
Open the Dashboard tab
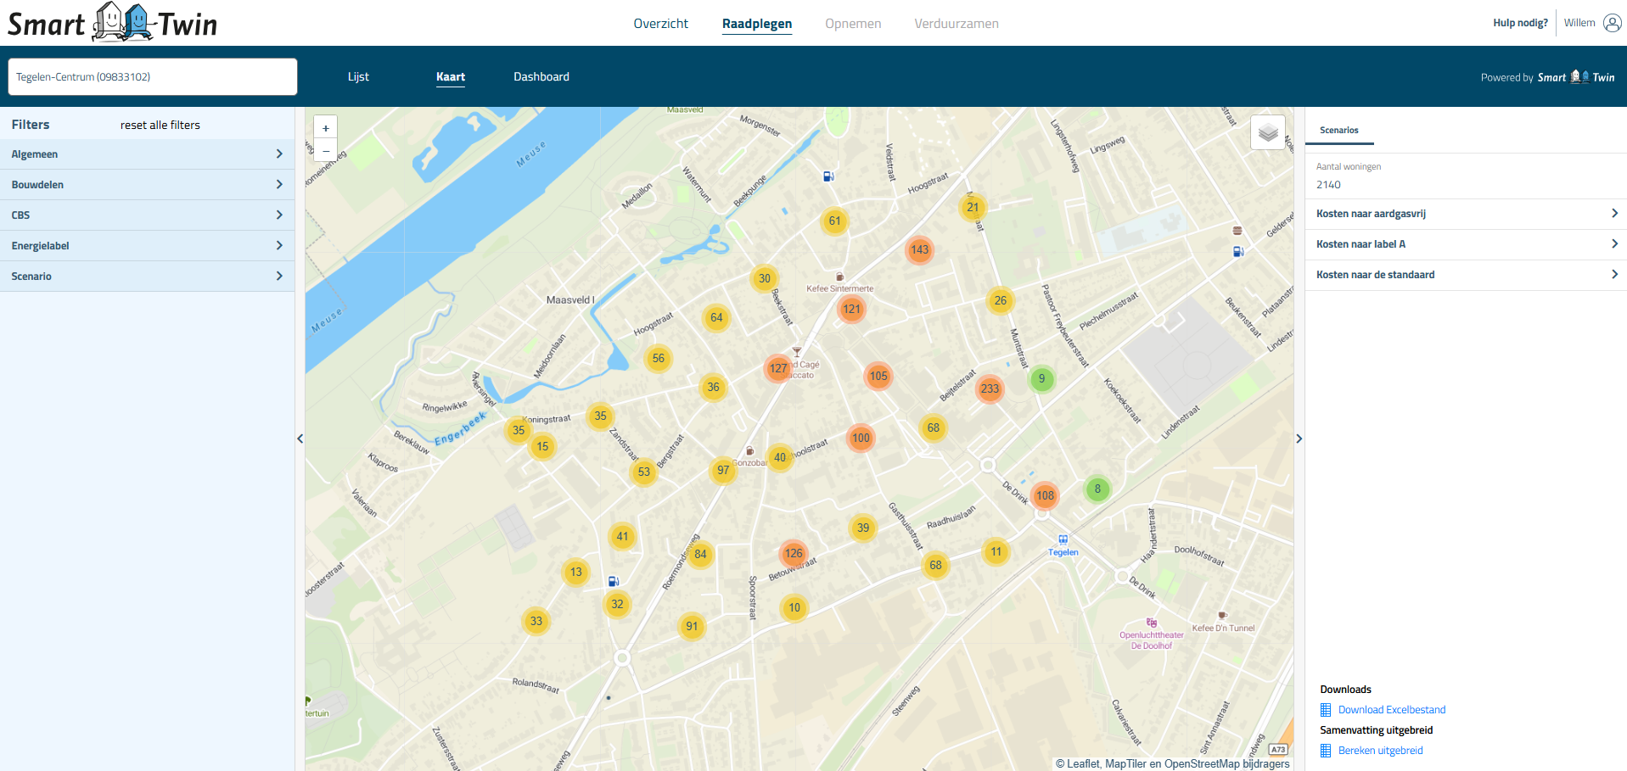click(541, 76)
